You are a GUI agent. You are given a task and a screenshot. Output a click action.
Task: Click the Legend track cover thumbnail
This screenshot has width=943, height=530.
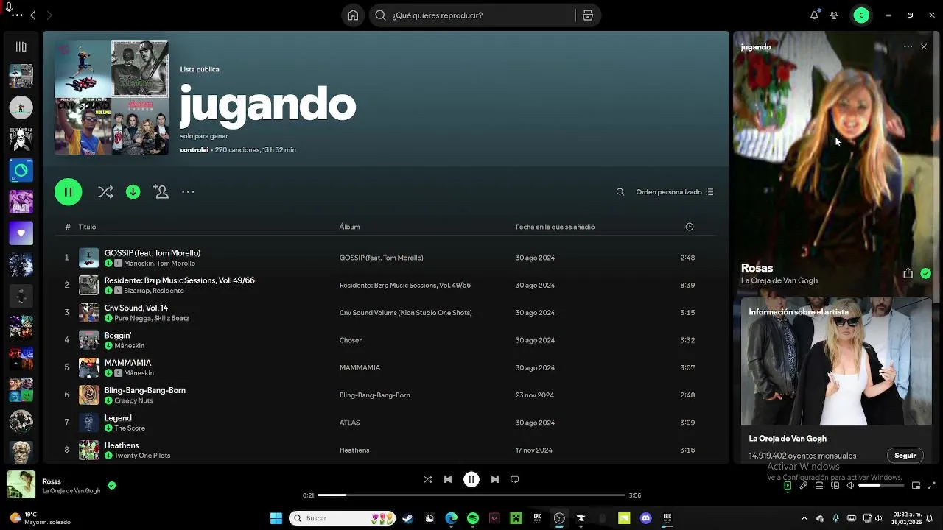[x=88, y=423]
